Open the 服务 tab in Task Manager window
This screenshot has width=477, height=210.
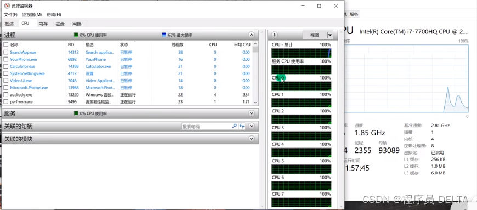(354, 14)
